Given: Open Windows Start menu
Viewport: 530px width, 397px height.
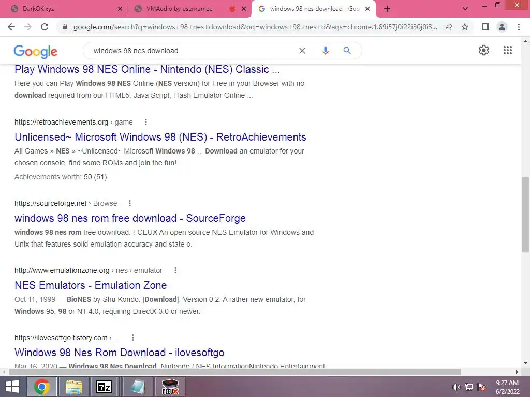Looking at the screenshot, I should [x=12, y=387].
